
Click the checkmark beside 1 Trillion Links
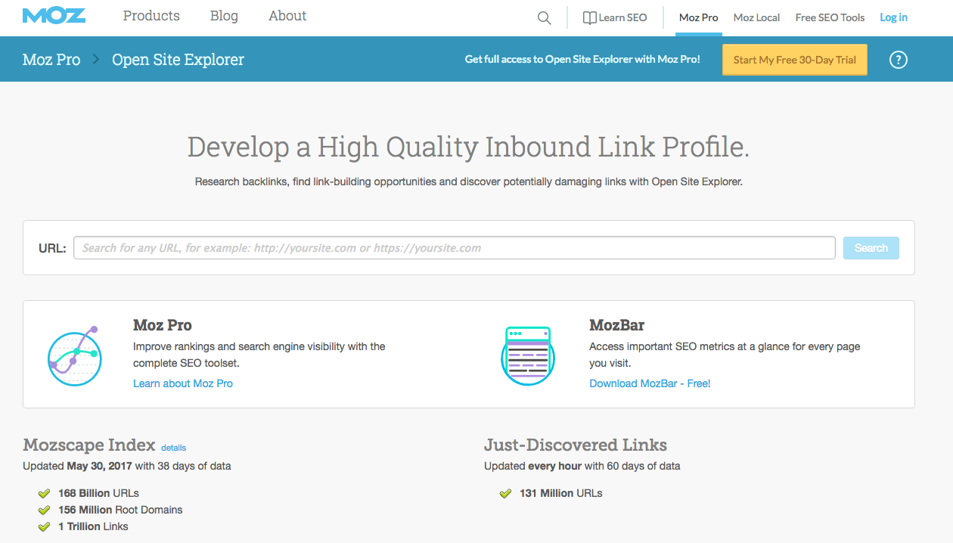pos(44,526)
